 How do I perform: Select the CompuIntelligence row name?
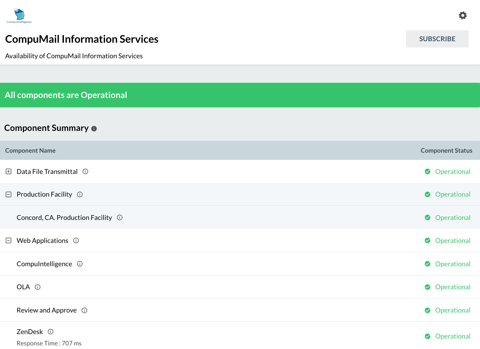click(44, 264)
